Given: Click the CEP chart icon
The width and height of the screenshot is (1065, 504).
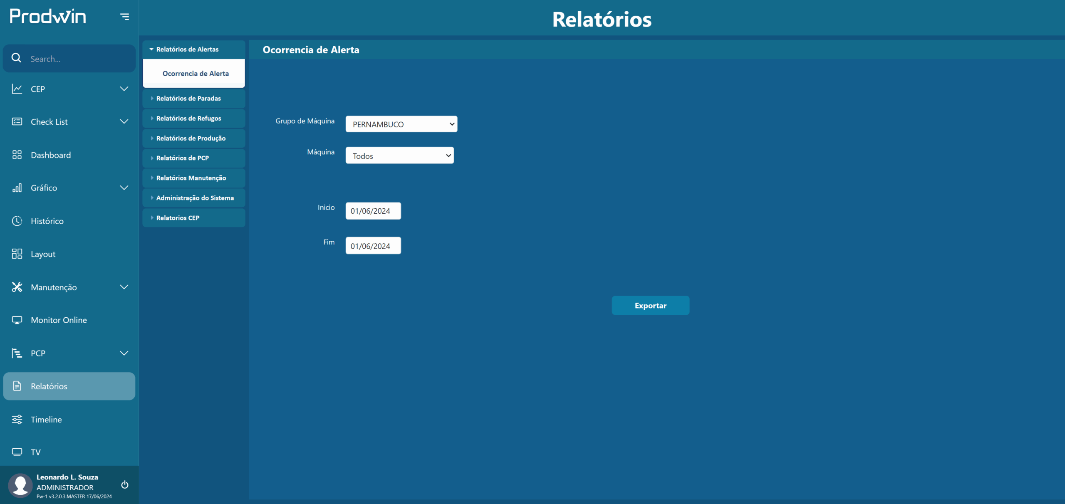Looking at the screenshot, I should (17, 89).
